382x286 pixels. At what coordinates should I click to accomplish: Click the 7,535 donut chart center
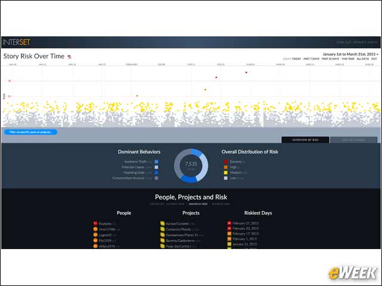pos(191,166)
